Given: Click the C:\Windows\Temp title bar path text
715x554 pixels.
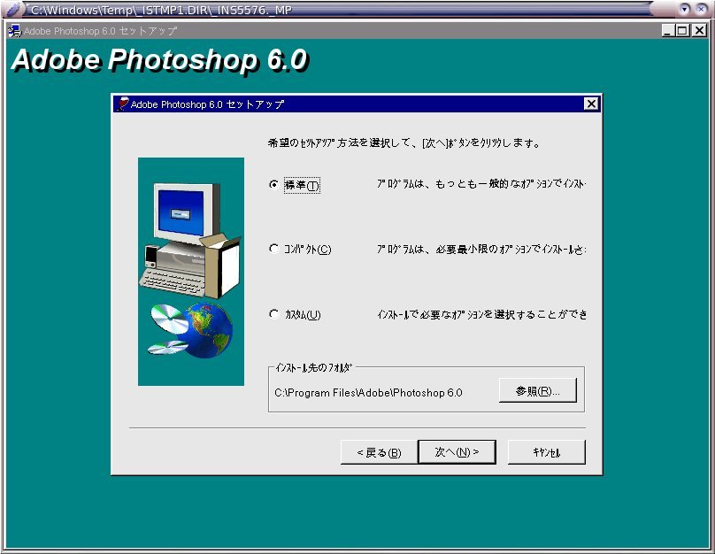Looking at the screenshot, I should click(161, 10).
